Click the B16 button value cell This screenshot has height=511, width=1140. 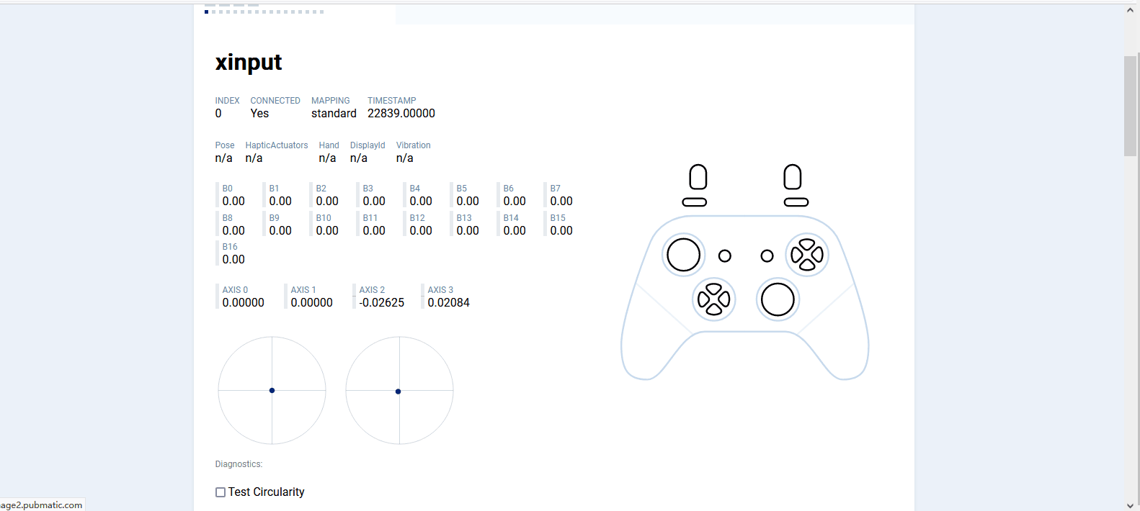tap(233, 259)
